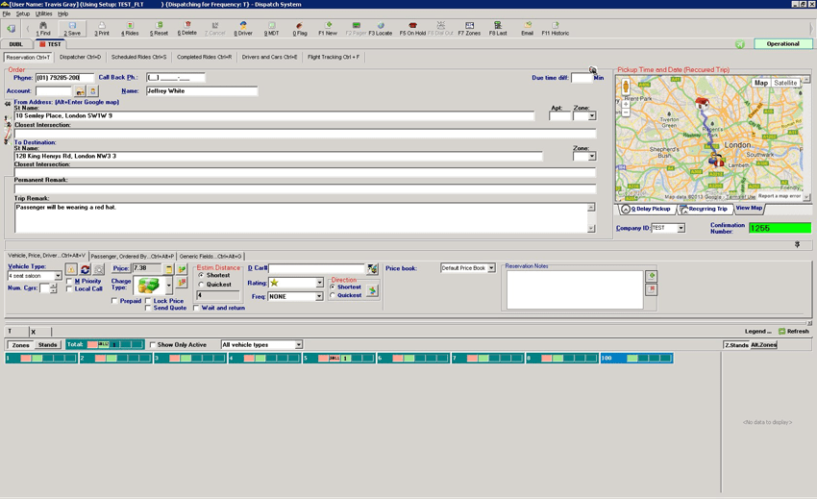Open the Vehicle Type dropdown
The height and width of the screenshot is (499, 817).
pyautogui.click(x=56, y=276)
